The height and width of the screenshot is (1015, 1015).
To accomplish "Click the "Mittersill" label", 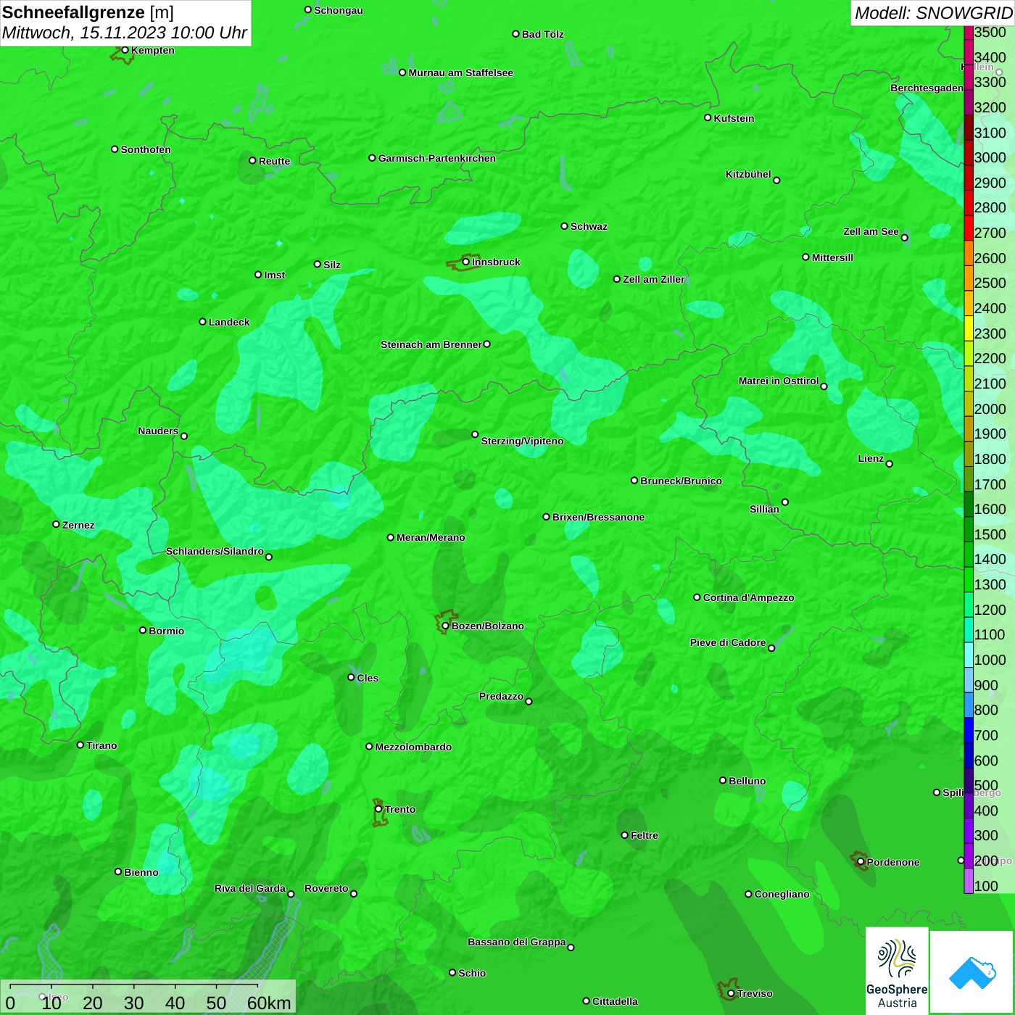I will (x=832, y=257).
